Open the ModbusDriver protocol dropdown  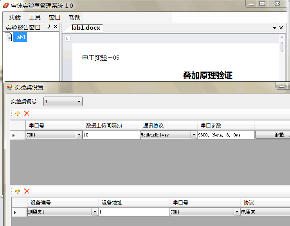pos(193,135)
